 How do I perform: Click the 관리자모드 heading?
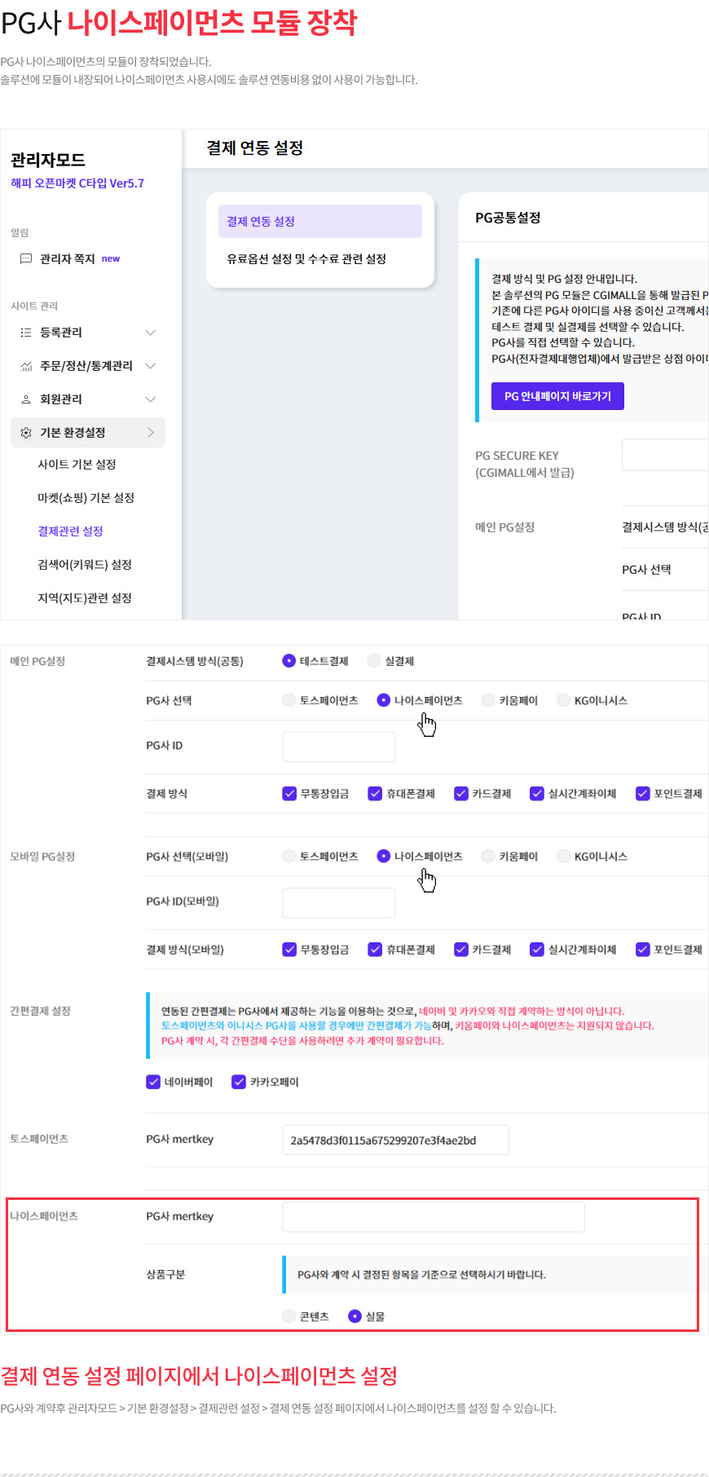48,160
